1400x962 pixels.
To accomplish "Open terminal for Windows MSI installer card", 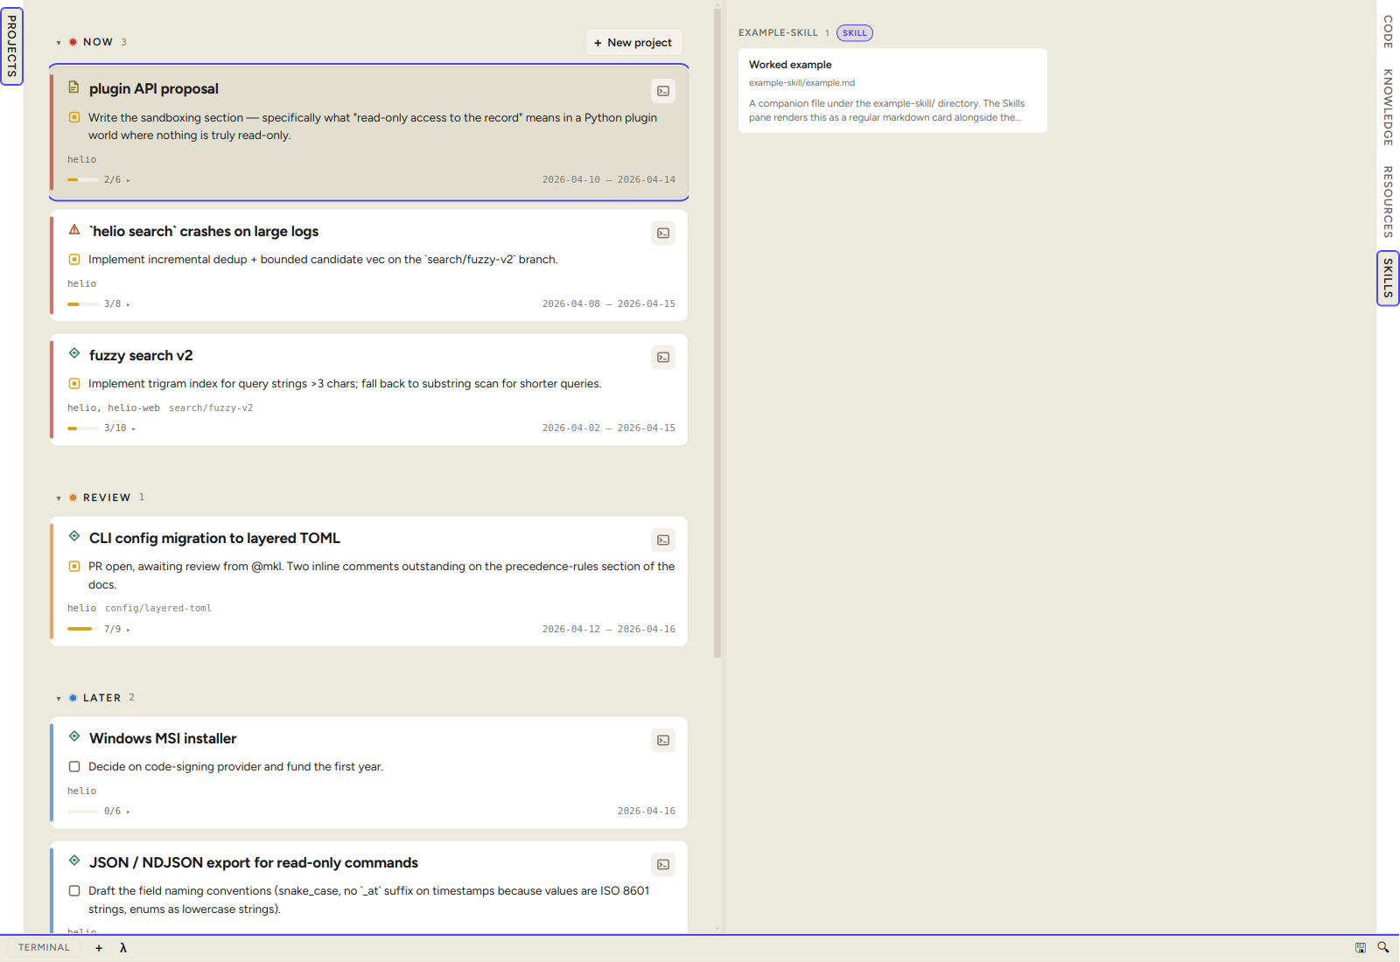I will tap(663, 741).
